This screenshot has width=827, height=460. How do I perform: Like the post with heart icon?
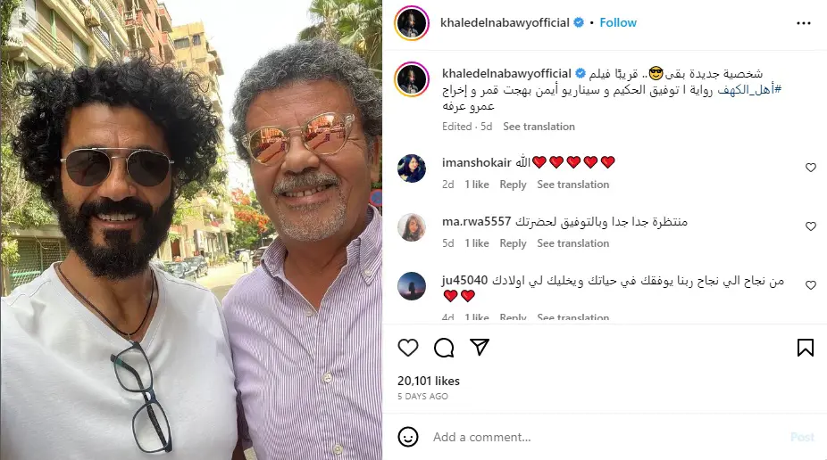(x=408, y=348)
